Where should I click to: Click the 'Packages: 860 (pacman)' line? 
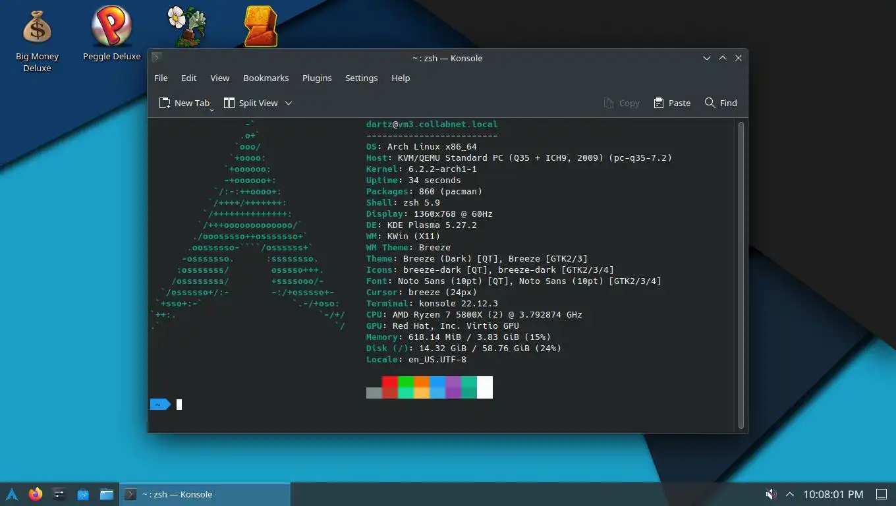point(424,191)
